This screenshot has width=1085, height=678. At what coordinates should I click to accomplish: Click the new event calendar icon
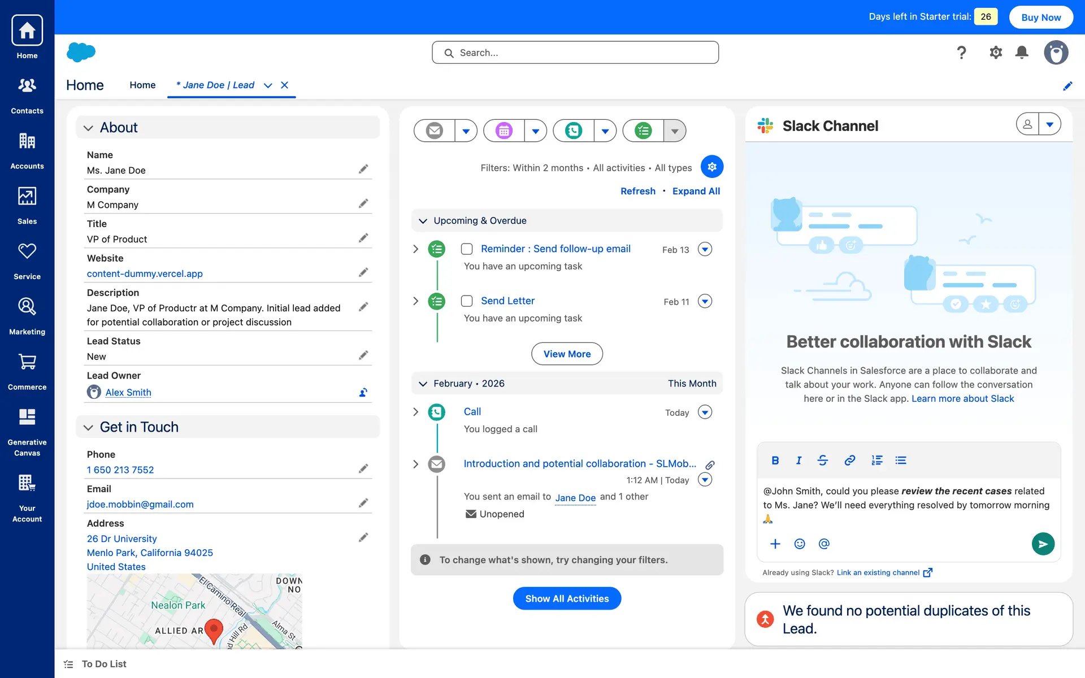[504, 131]
